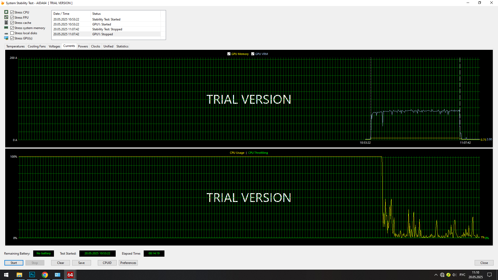Click the Stress CPU chip icon
This screenshot has height=280, width=498.
click(x=6, y=12)
